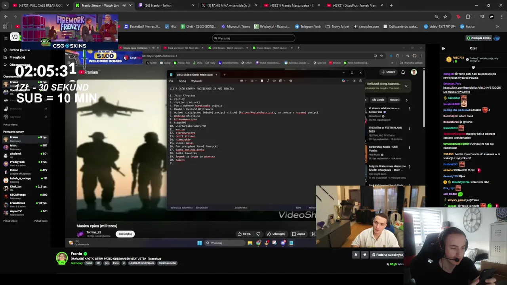The width and height of the screenshot is (507, 285).
Task: Select Franio in recommended channels list
Action: (x=25, y=139)
